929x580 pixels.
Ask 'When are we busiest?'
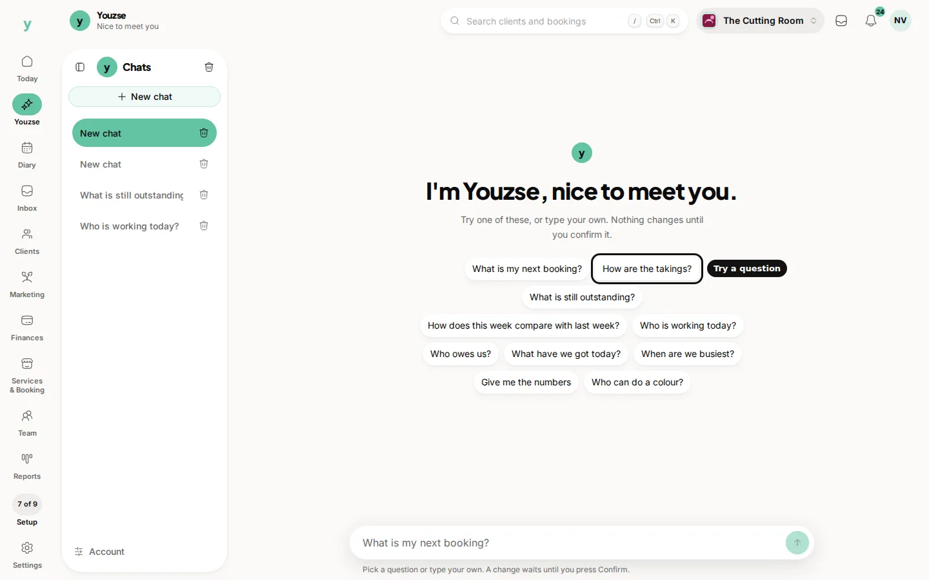(688, 354)
